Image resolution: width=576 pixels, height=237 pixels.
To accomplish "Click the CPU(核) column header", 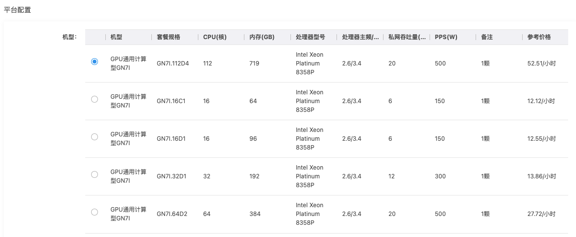I will [x=215, y=37].
